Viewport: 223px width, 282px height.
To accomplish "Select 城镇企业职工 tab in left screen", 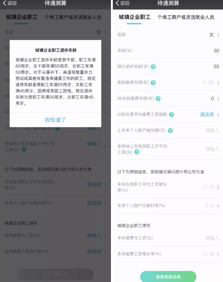I will point(22,17).
